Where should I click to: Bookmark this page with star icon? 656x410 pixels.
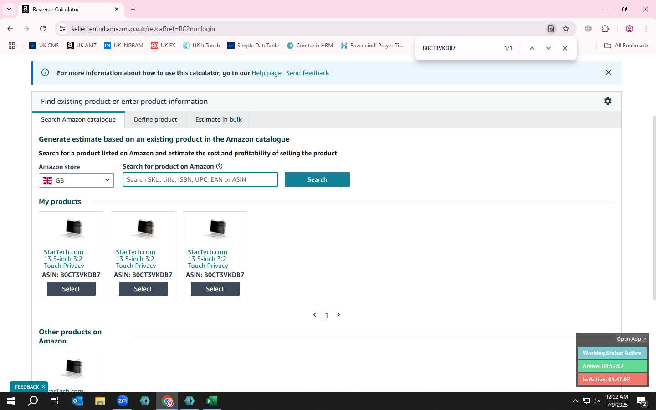(566, 29)
